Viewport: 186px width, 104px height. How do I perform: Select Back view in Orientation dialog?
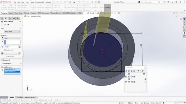(134, 77)
